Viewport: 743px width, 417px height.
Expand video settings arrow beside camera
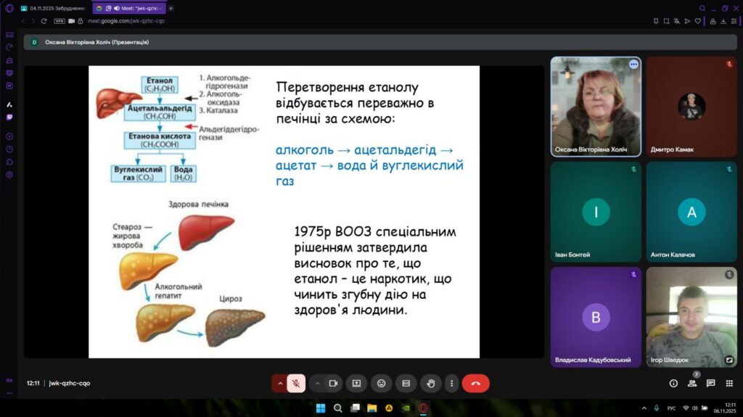pos(316,383)
